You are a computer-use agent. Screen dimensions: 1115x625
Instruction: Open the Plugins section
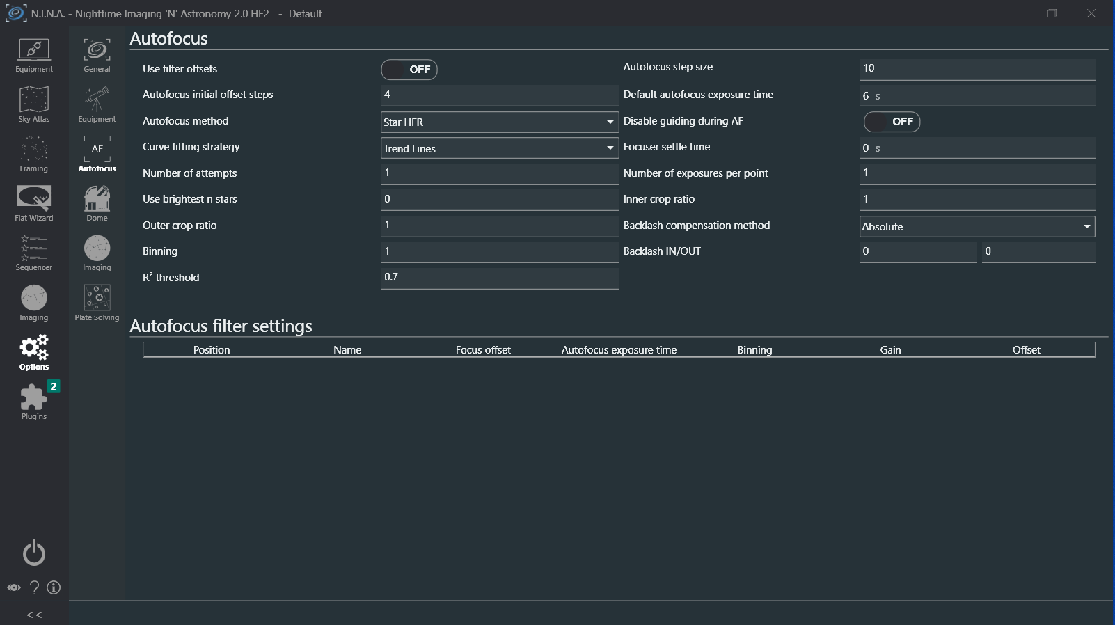pyautogui.click(x=33, y=402)
